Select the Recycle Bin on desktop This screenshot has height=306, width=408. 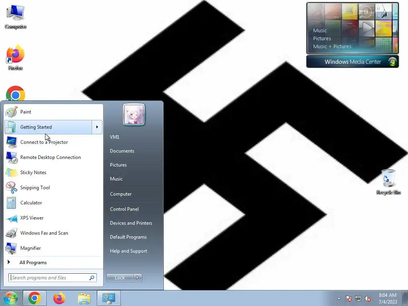point(388,182)
